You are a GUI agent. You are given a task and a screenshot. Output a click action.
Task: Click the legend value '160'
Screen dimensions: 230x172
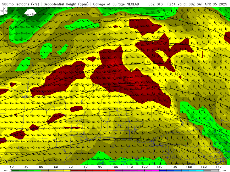point(204,167)
